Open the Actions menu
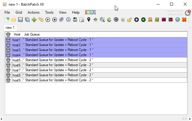This screenshot has width=192, height=121. pos(34,12)
